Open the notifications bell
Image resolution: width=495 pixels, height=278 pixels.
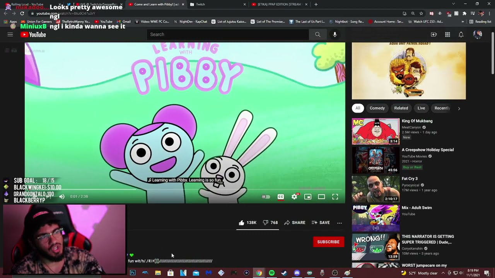tap(461, 34)
